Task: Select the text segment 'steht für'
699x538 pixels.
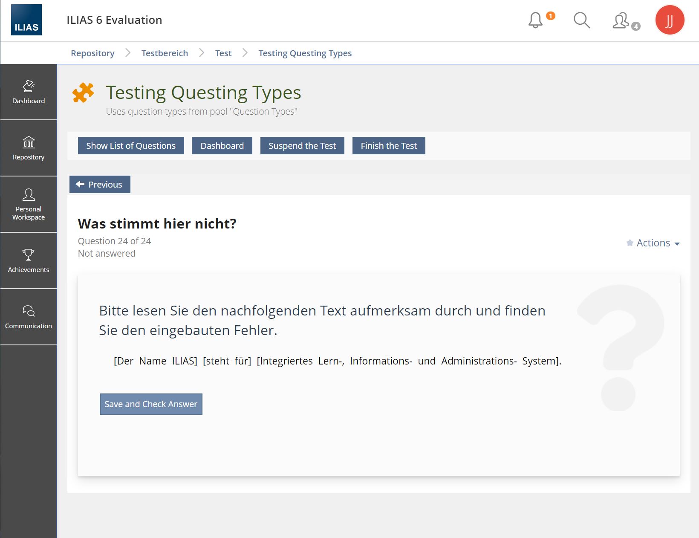Action: tap(227, 361)
